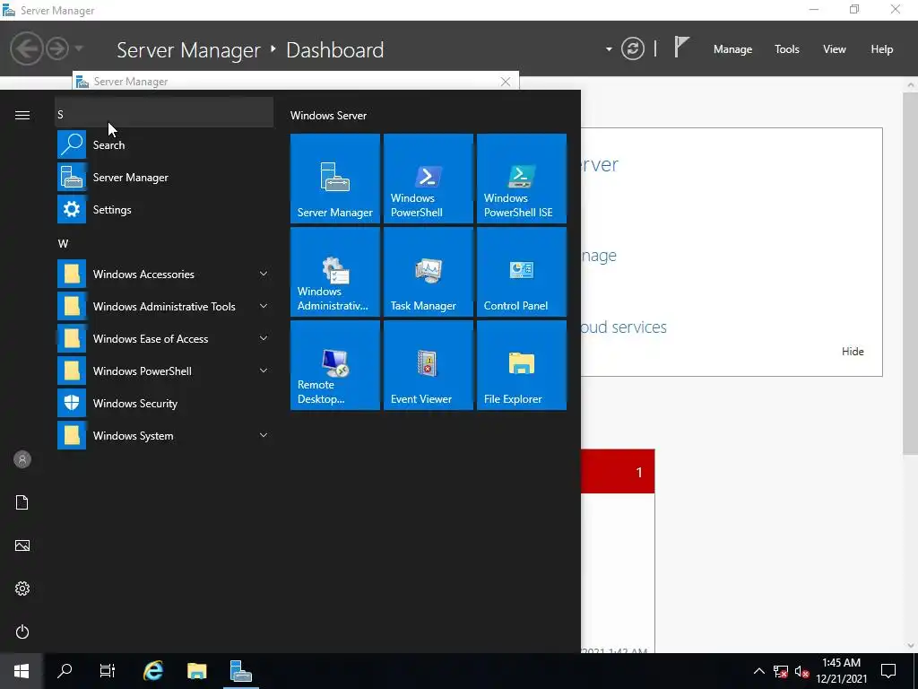Open File Explorer from the taskbar
918x689 pixels.
[x=196, y=671]
